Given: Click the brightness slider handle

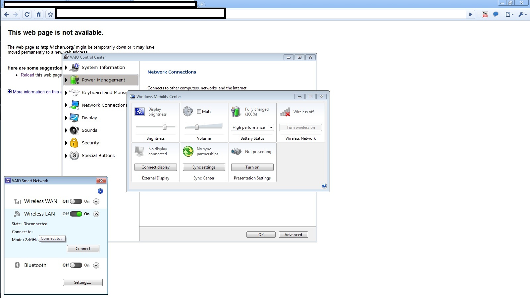Looking at the screenshot, I should [165, 127].
